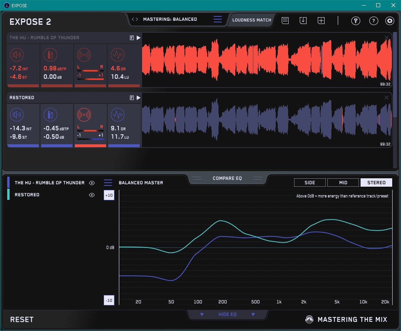
Task: Switch EQ view to Mid
Action: pyautogui.click(x=343, y=183)
